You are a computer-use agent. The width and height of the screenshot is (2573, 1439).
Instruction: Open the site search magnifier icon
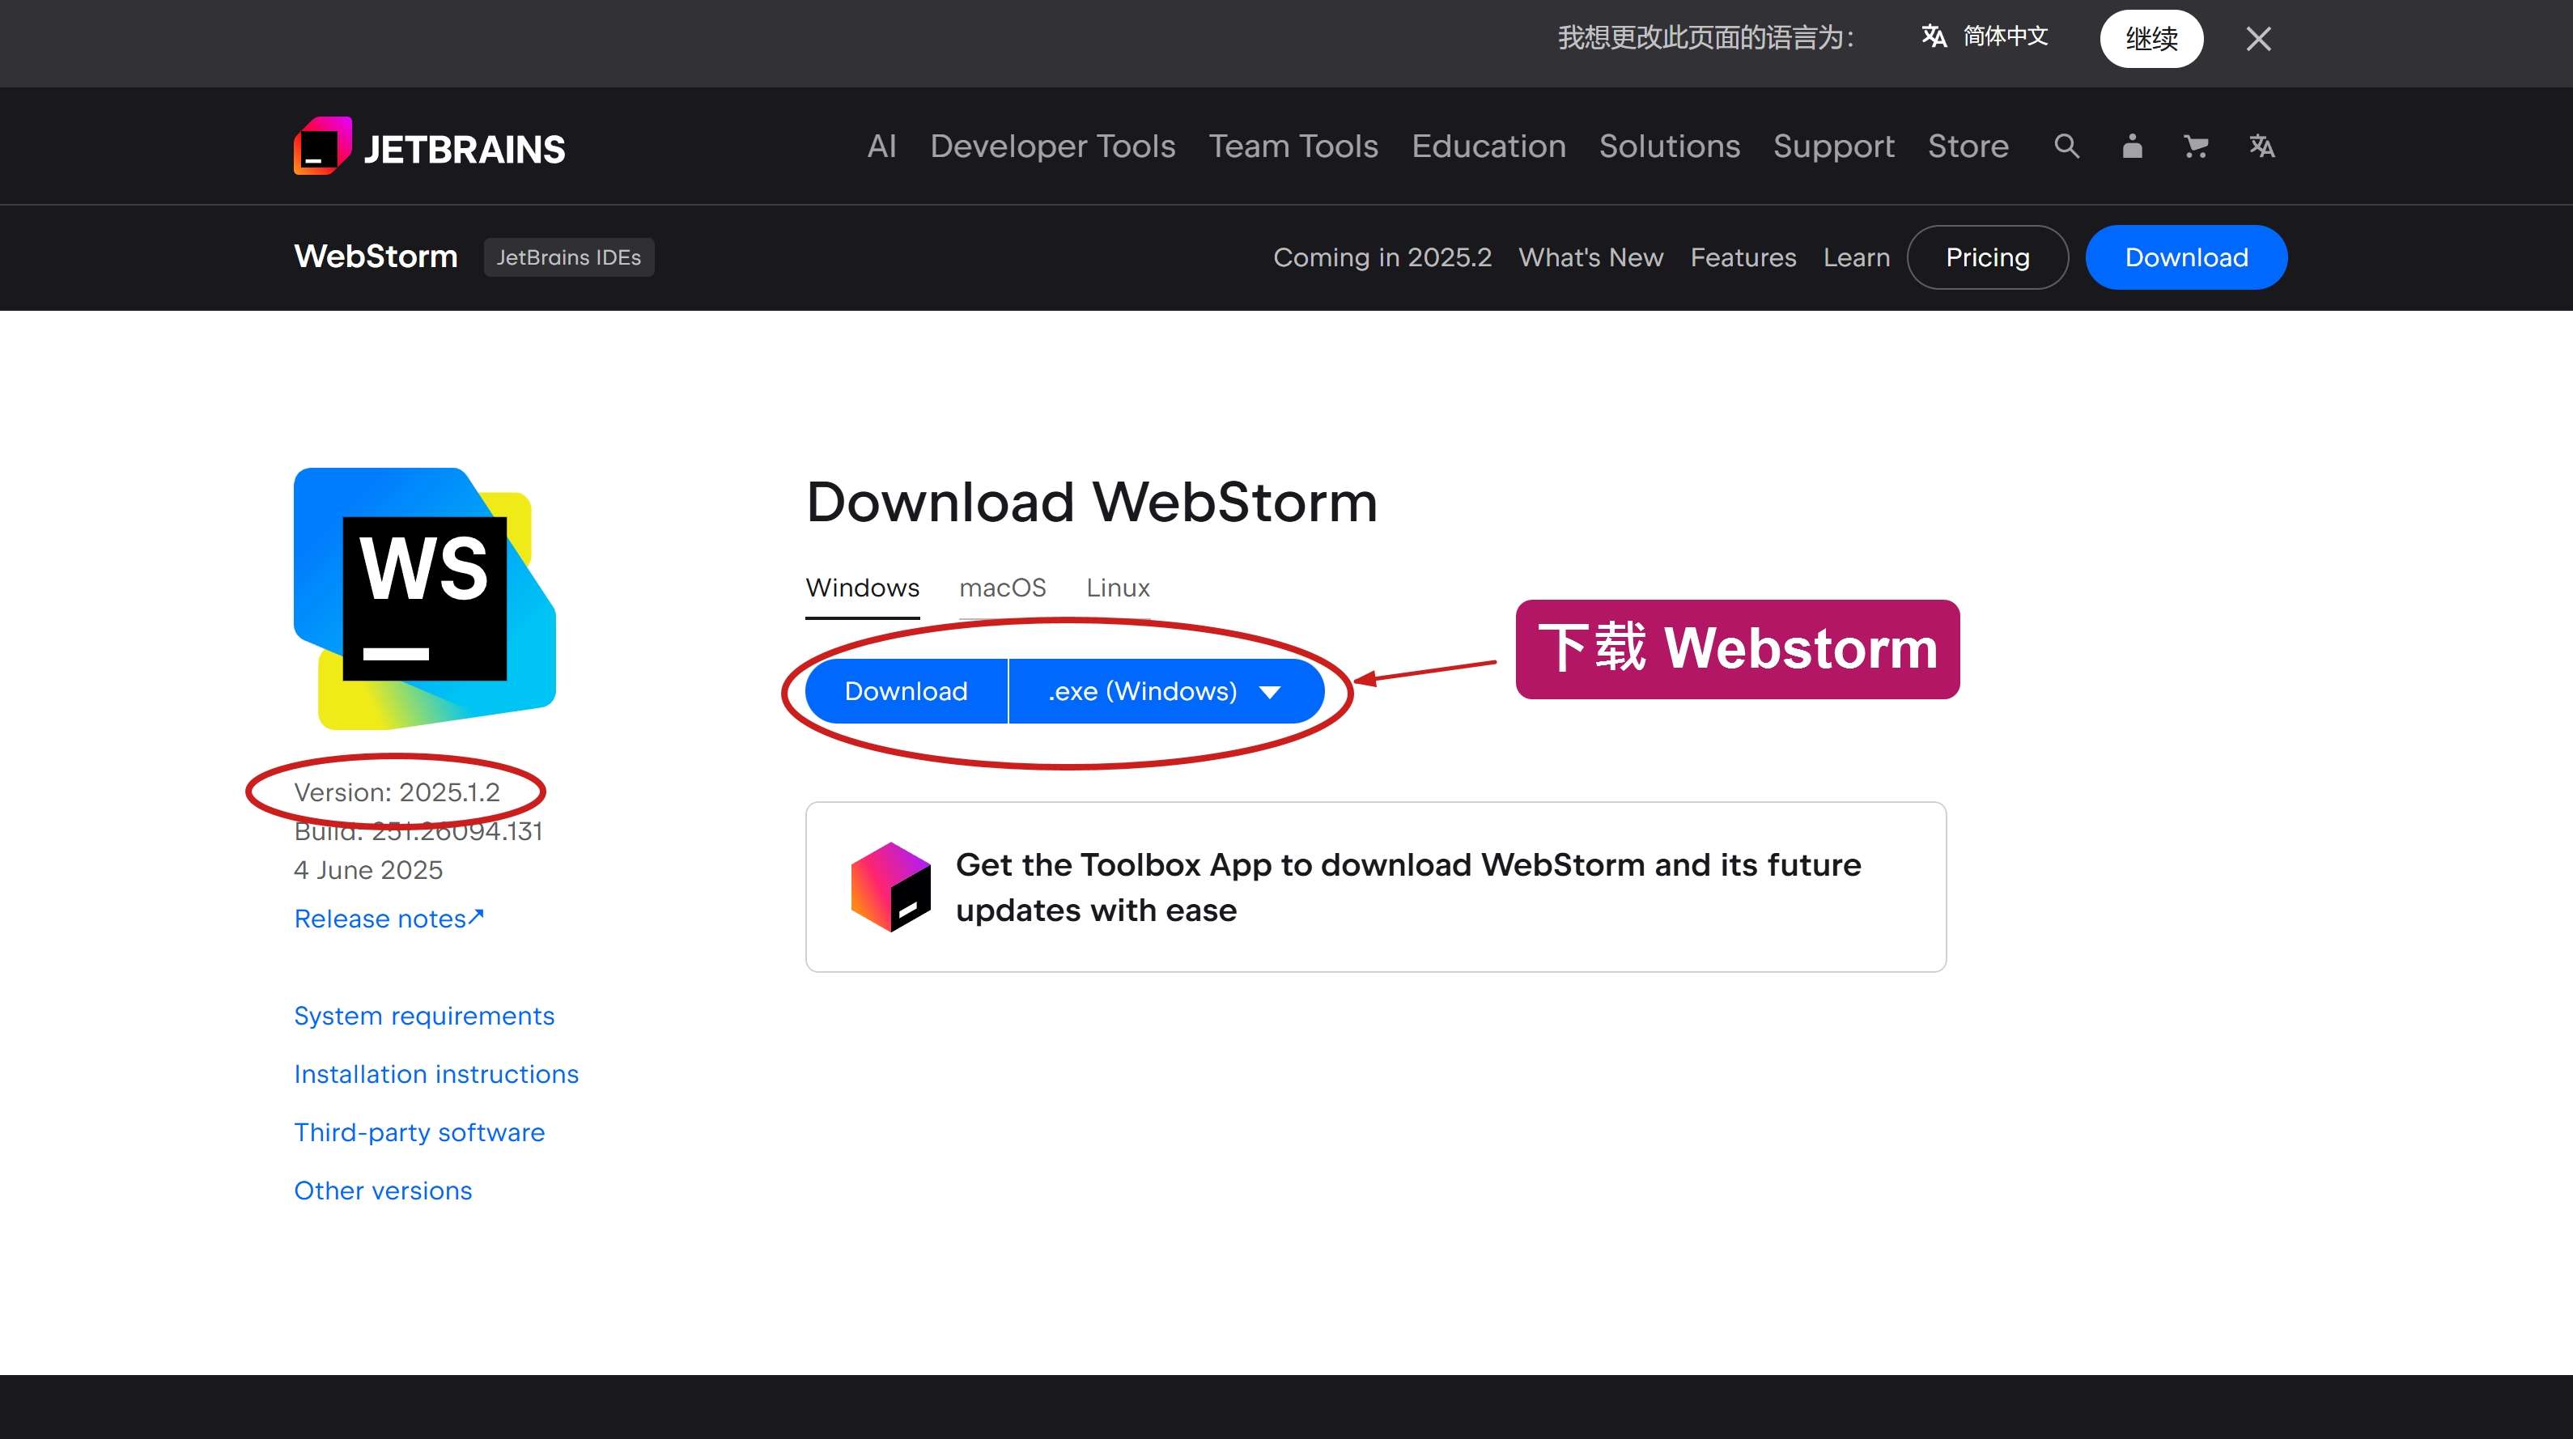point(2066,146)
